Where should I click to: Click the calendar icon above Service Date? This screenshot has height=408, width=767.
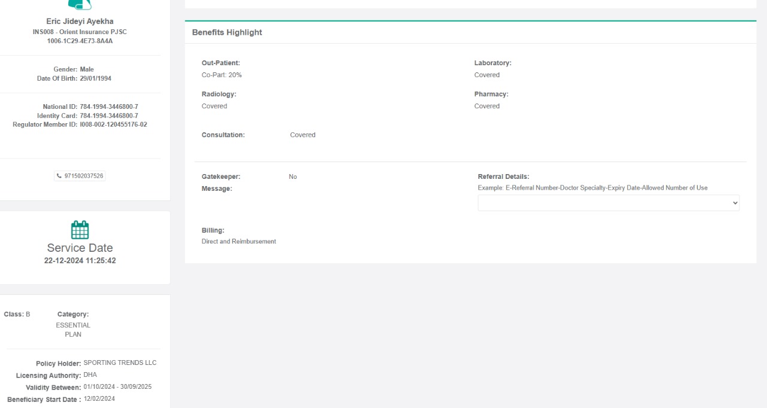tap(80, 230)
